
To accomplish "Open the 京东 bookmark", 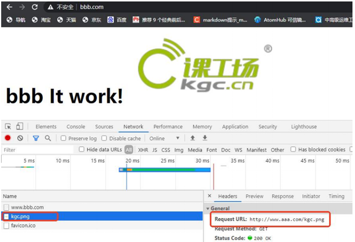I will tap(92, 20).
